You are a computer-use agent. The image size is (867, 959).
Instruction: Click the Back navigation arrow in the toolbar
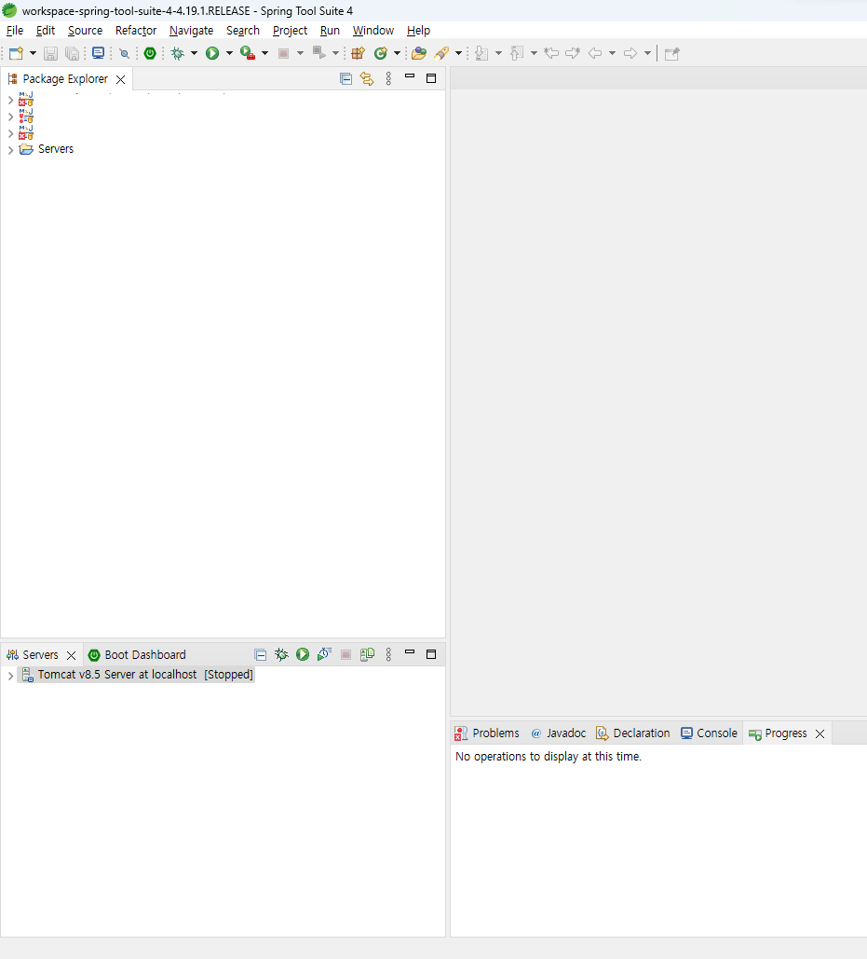point(594,53)
